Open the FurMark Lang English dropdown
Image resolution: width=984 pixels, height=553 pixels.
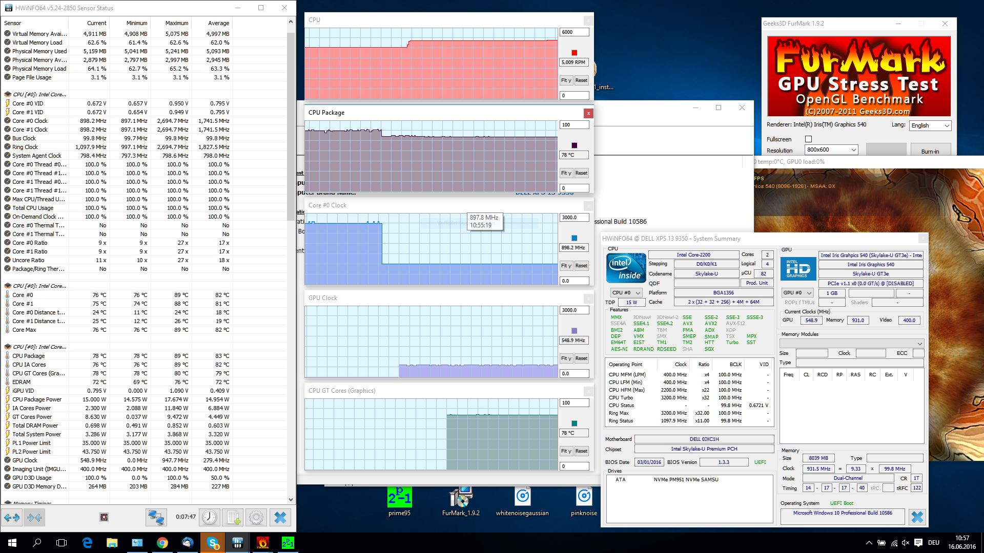coord(930,125)
